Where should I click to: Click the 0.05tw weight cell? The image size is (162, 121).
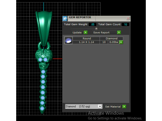pos(114,42)
